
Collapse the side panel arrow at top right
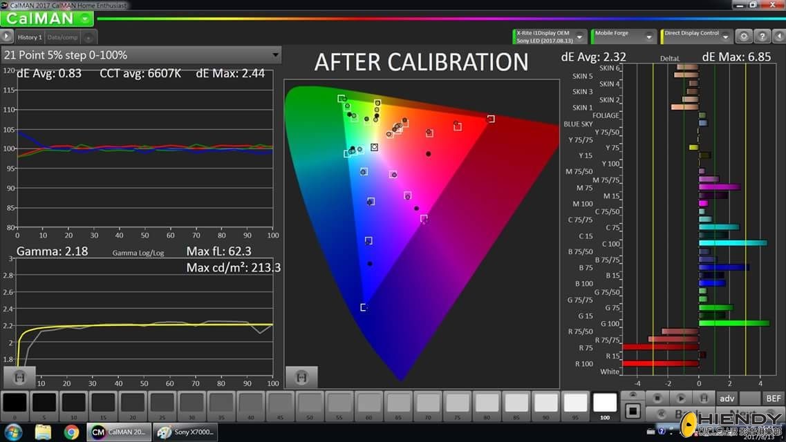click(778, 37)
